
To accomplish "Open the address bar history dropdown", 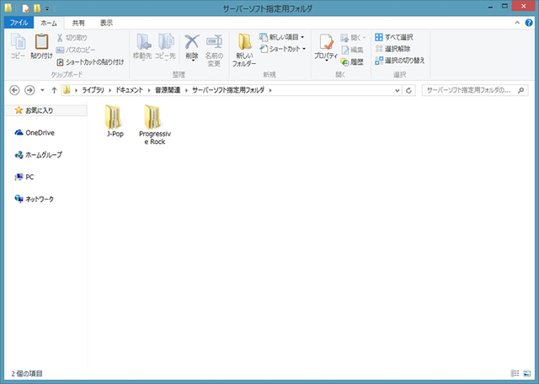I will tap(397, 89).
